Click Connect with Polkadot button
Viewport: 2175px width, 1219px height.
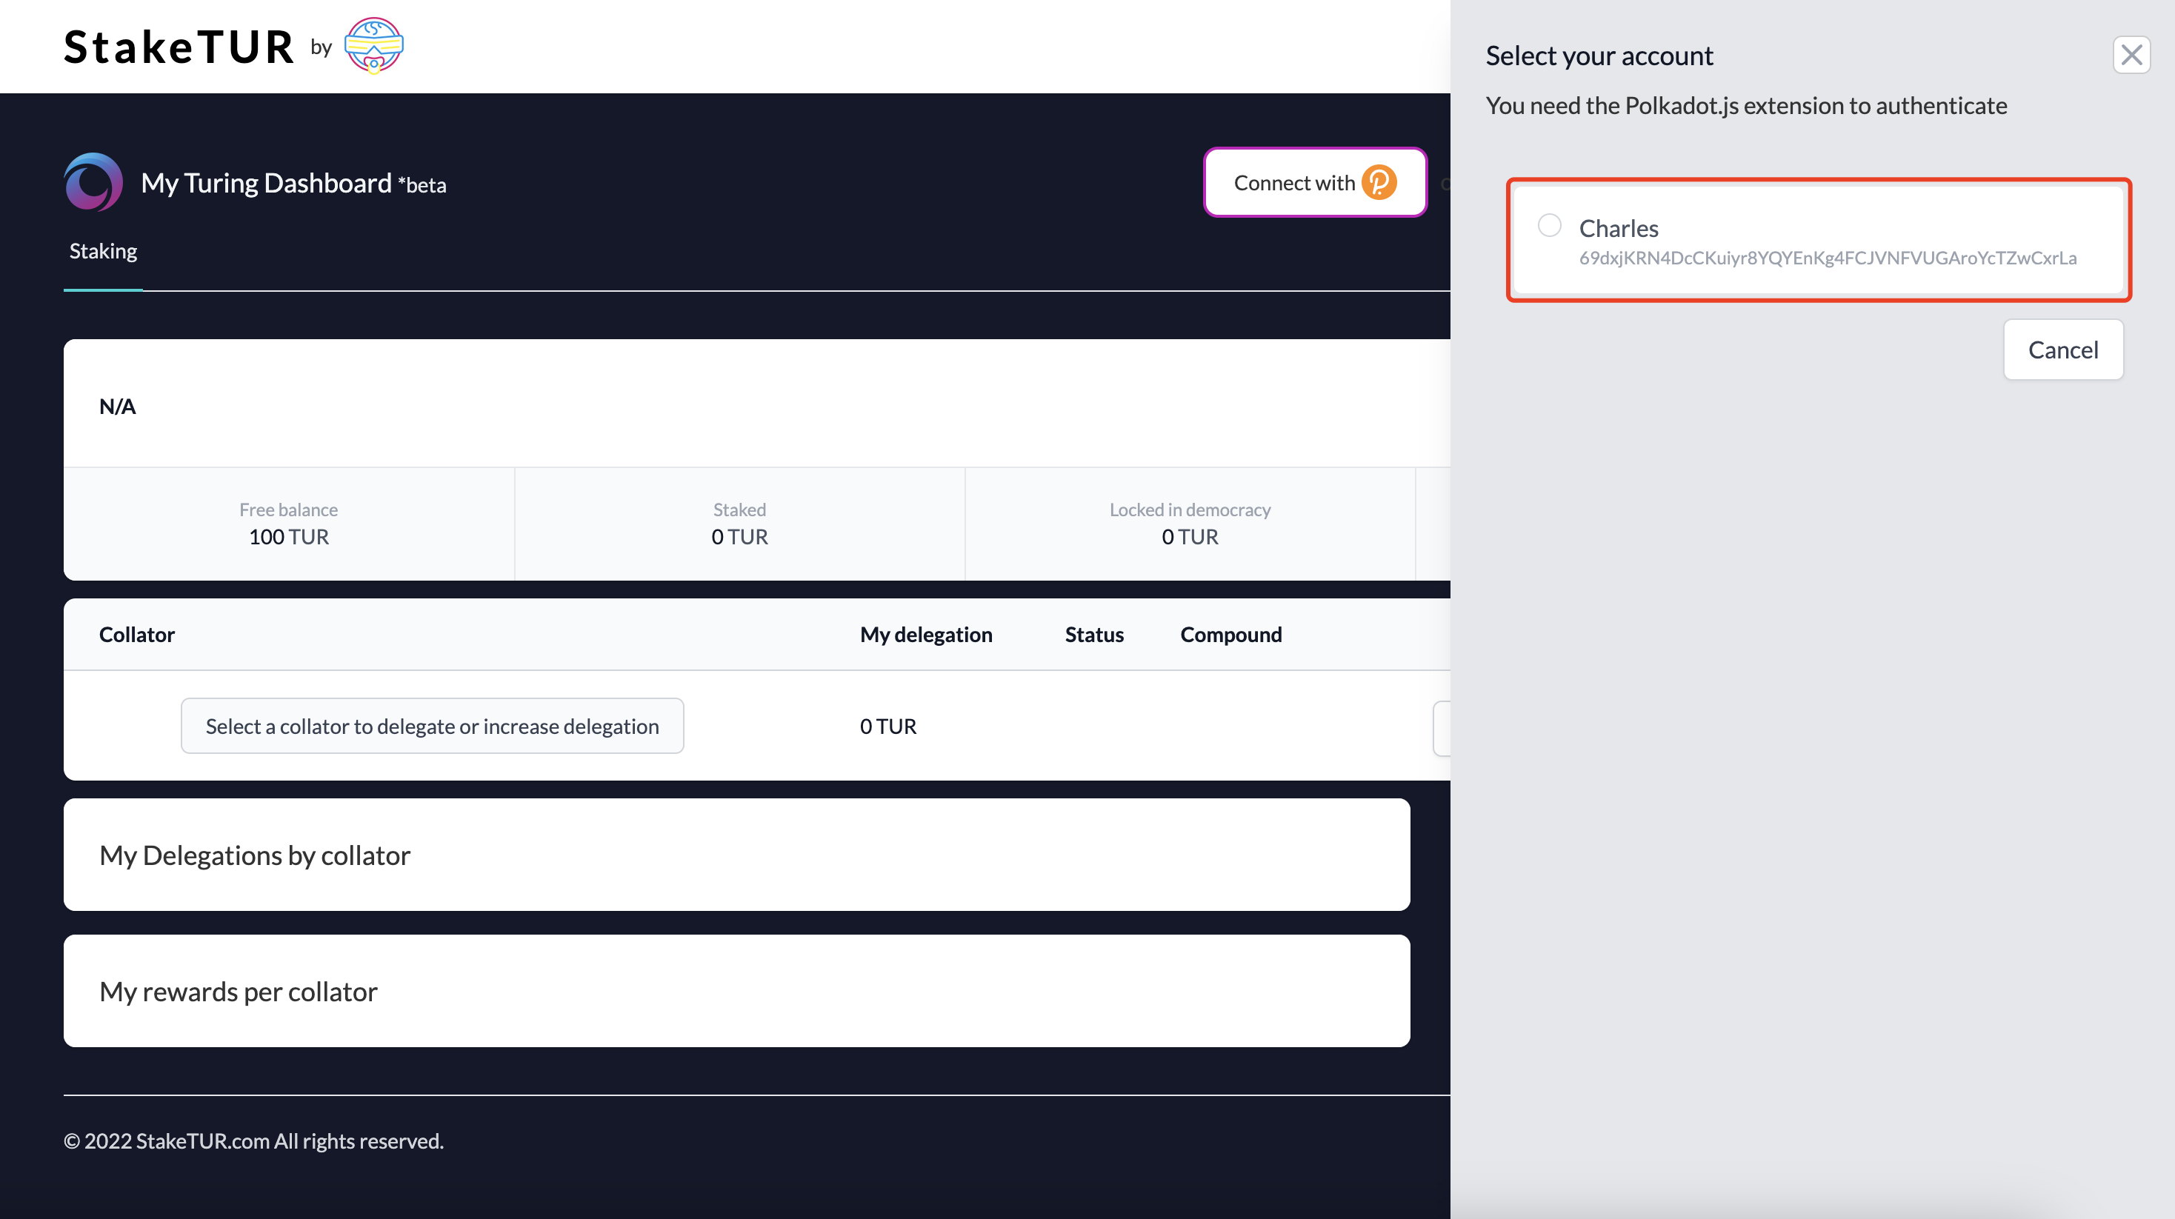click(x=1315, y=182)
